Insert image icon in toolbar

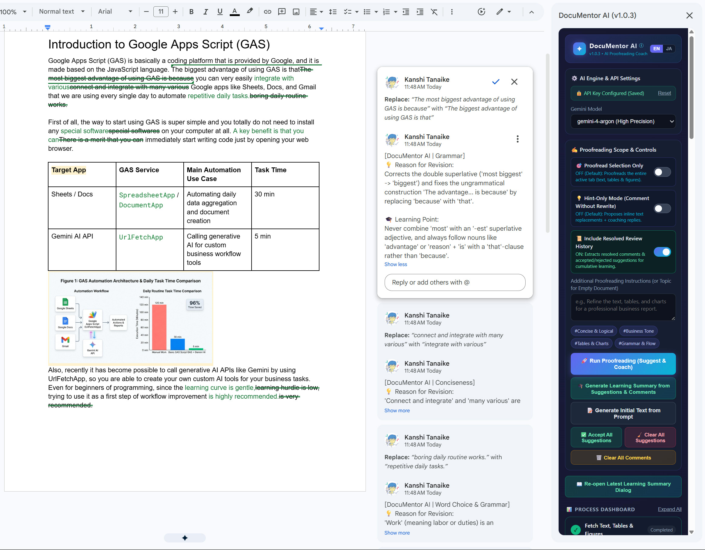pyautogui.click(x=296, y=12)
